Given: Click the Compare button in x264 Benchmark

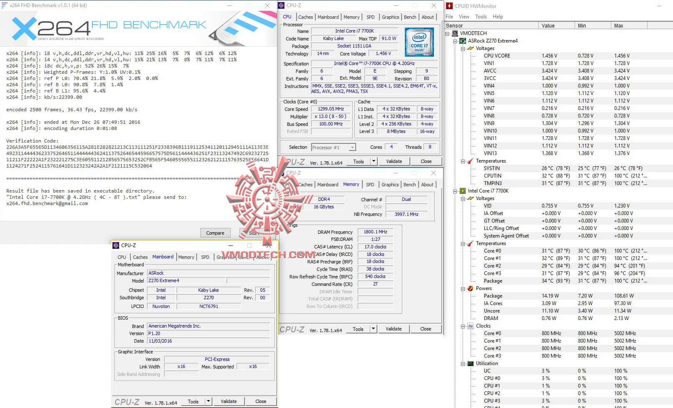Looking at the screenshot, I should (215, 233).
